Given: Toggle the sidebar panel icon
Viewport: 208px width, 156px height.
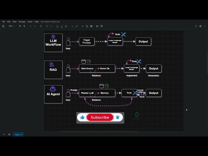Looking at the screenshot, I should pyautogui.click(x=3, y=26).
